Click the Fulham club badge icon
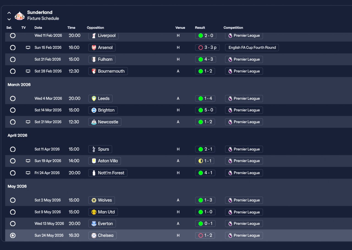This screenshot has height=250, width=352. (x=94, y=59)
